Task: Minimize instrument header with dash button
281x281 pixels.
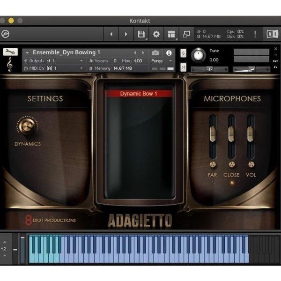Action: (x=276, y=55)
